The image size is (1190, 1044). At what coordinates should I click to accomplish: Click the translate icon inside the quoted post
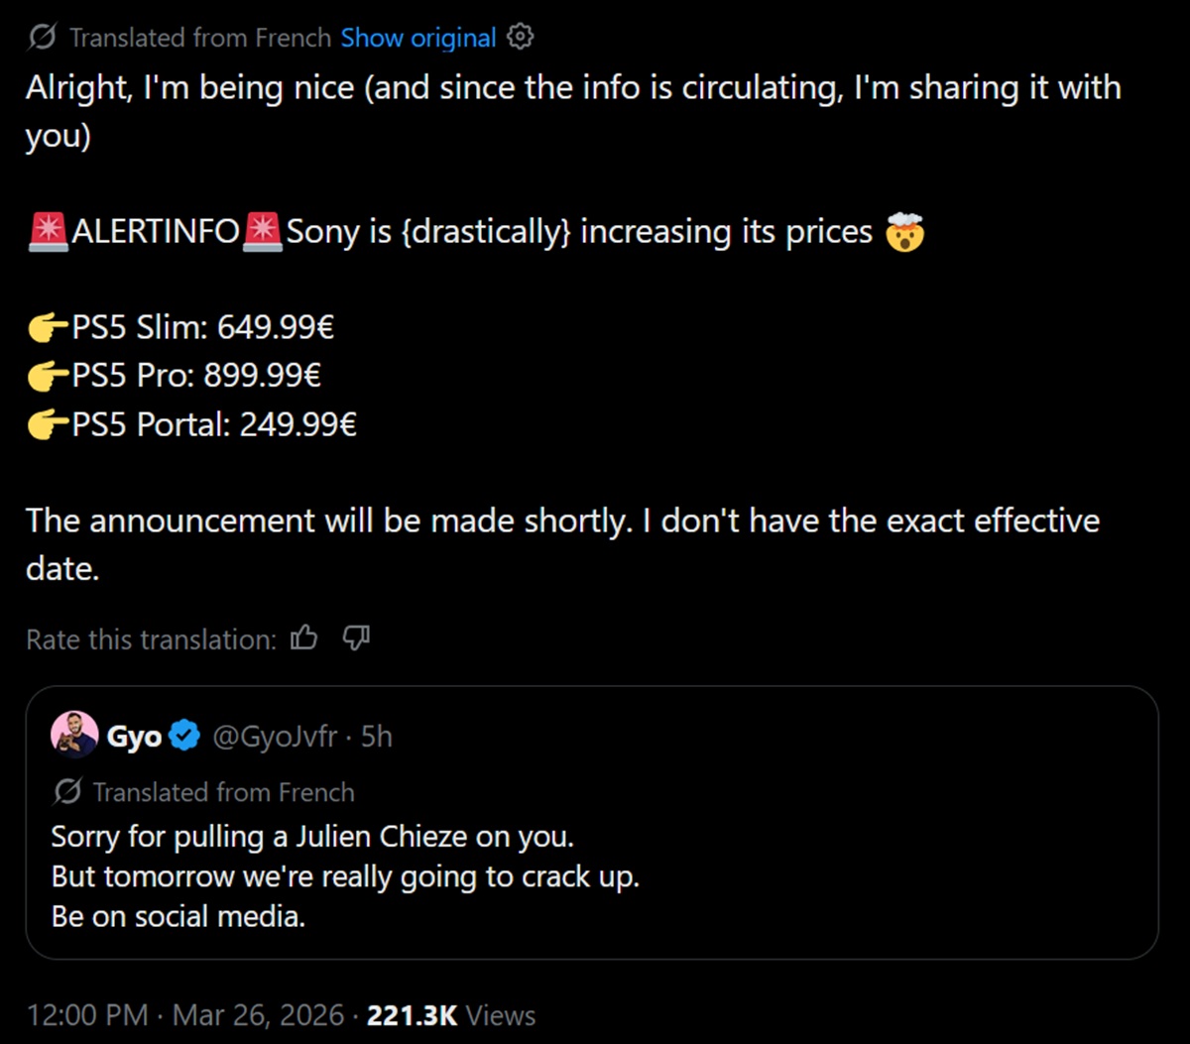coord(66,792)
